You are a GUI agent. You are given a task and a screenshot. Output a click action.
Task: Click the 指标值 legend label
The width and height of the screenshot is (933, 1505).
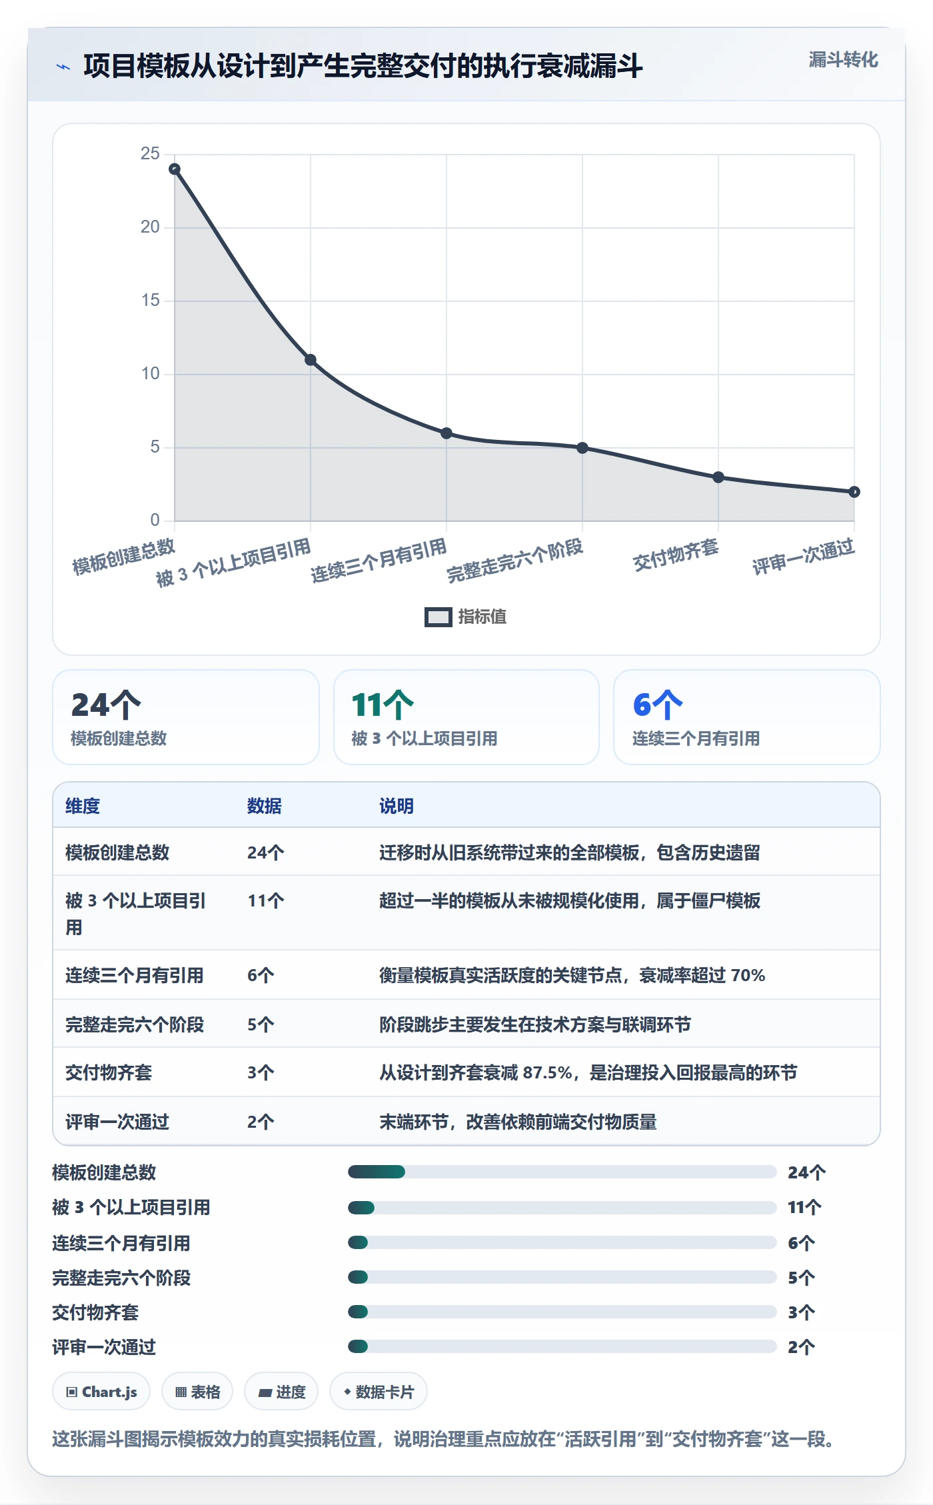click(482, 617)
